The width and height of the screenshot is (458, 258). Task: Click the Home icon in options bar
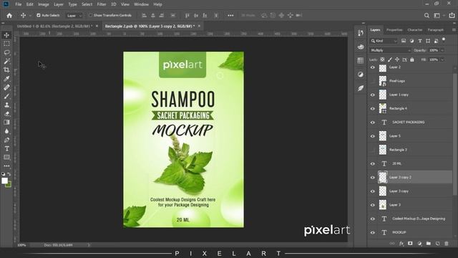click(x=9, y=16)
